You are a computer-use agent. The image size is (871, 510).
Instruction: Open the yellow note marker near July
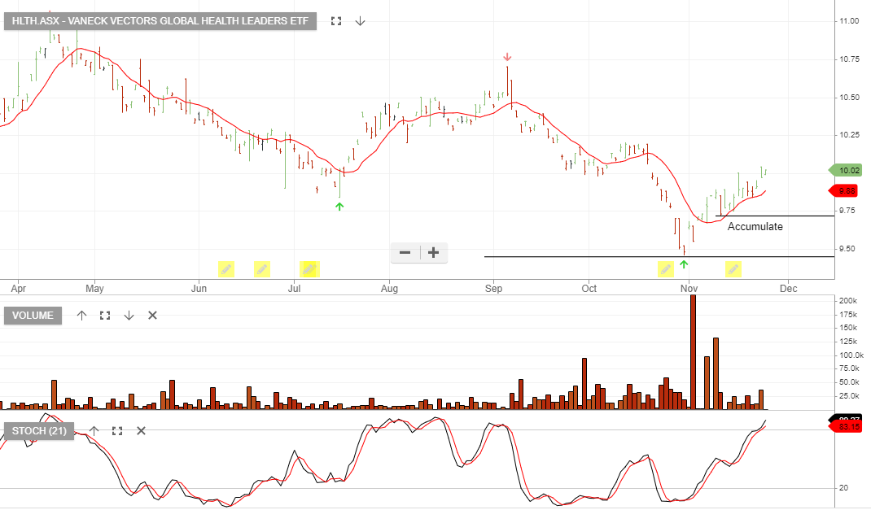[309, 269]
